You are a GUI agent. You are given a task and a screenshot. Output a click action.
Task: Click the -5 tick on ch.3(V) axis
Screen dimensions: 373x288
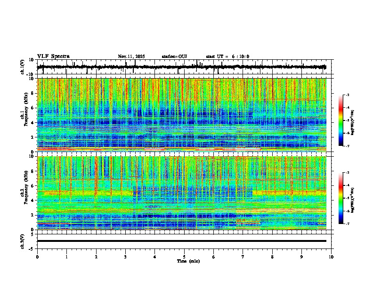[32, 249]
